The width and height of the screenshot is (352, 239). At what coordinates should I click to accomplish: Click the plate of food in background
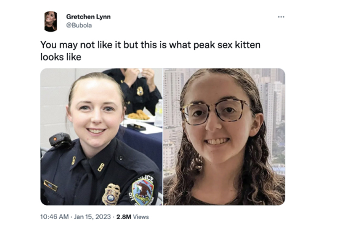[139, 115]
